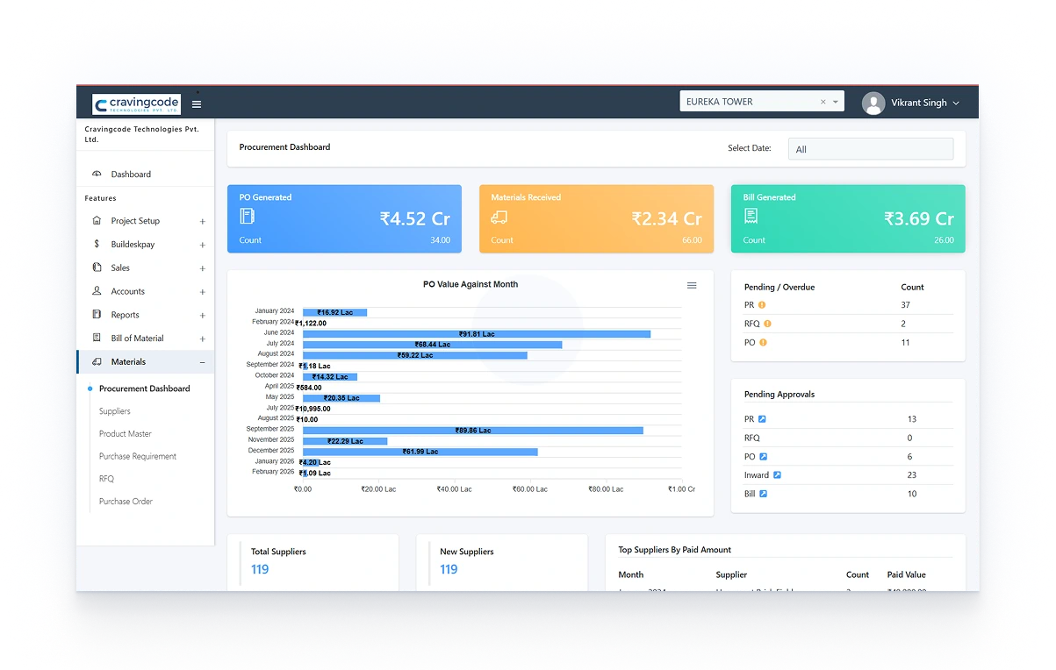Click the Bill Generated receipt icon
The image size is (1056, 670).
(751, 216)
